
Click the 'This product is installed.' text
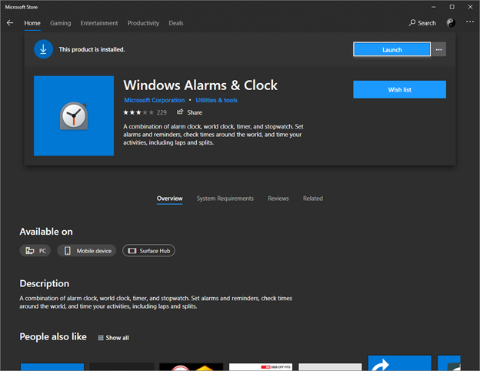click(92, 49)
